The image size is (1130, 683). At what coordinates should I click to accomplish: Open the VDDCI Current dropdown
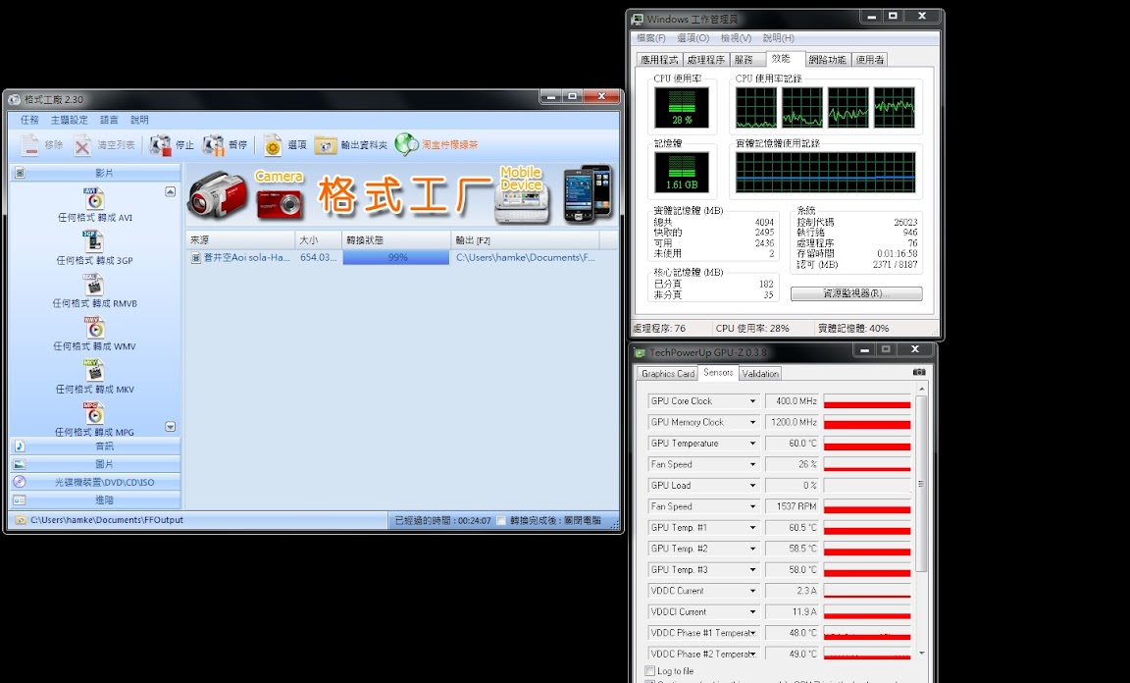752,611
